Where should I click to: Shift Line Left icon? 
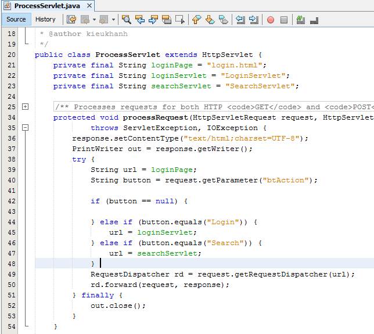(240, 20)
